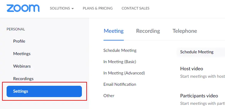The image size is (225, 109).
Task: Switch to the Meeting tab
Action: coord(114,31)
